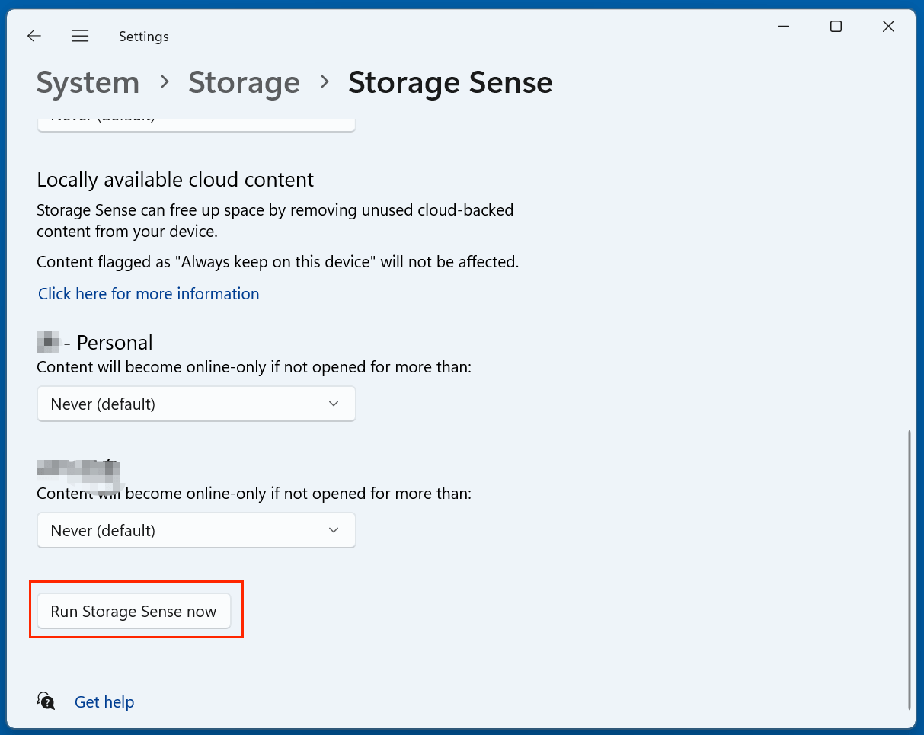Expand the Personal account Never (default) dropdown
Screen dimensions: 924x735
(x=196, y=404)
